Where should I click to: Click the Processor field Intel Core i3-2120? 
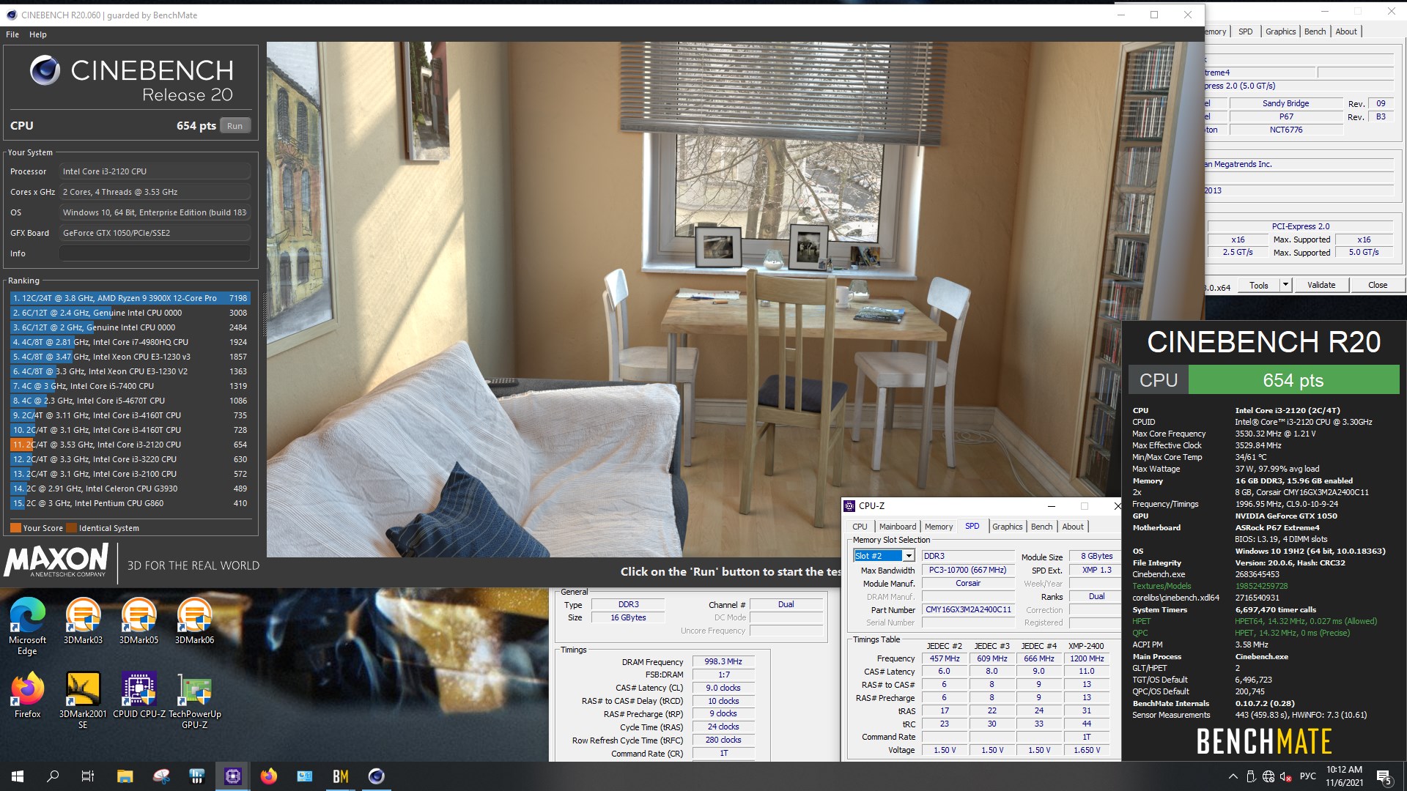click(x=155, y=171)
